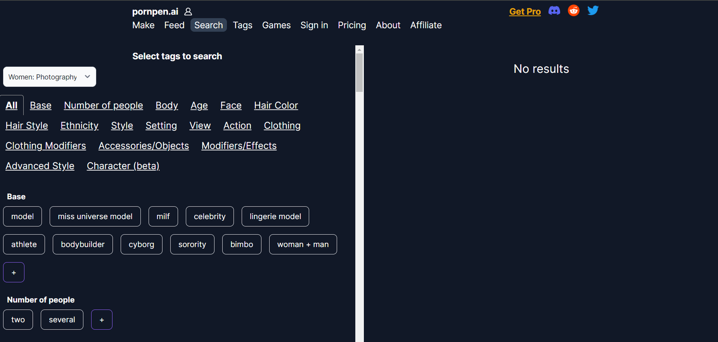This screenshot has width=718, height=342.
Task: Select the Setting category tab
Action: (x=161, y=126)
